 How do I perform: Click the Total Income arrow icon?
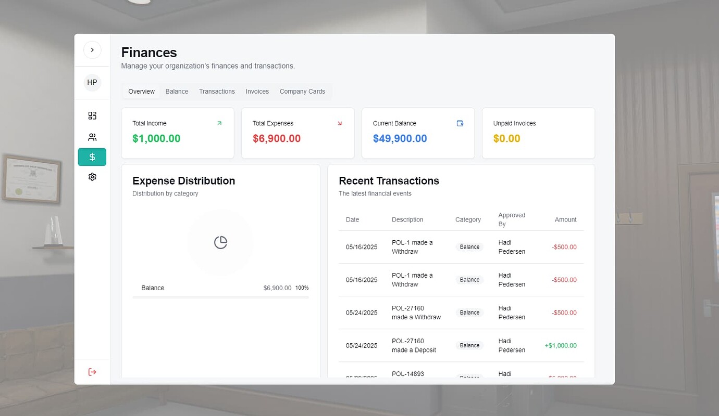click(x=219, y=123)
